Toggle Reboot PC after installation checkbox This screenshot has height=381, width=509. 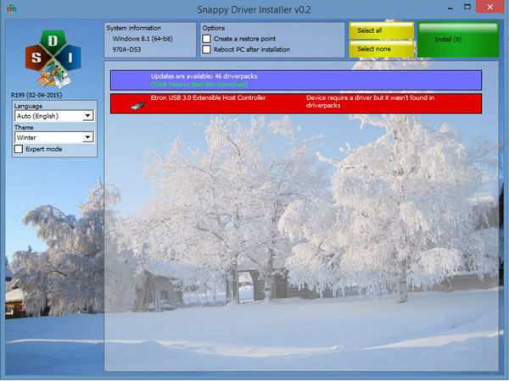click(206, 49)
